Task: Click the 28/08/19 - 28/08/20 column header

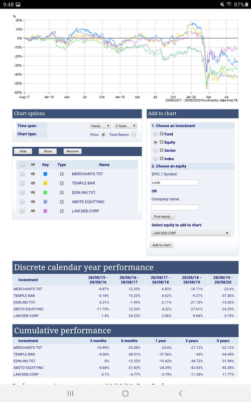Action: coord(222,280)
